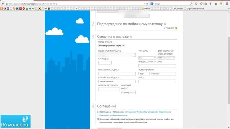Open the hamburger menu in browser toolbar
The image size is (230, 129).
point(227,4)
